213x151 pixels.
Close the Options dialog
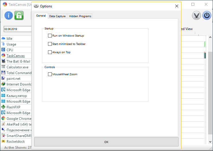coord(176,6)
